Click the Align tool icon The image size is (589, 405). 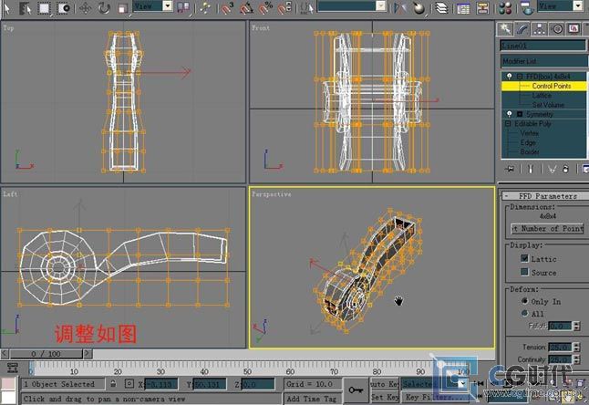coord(418,8)
